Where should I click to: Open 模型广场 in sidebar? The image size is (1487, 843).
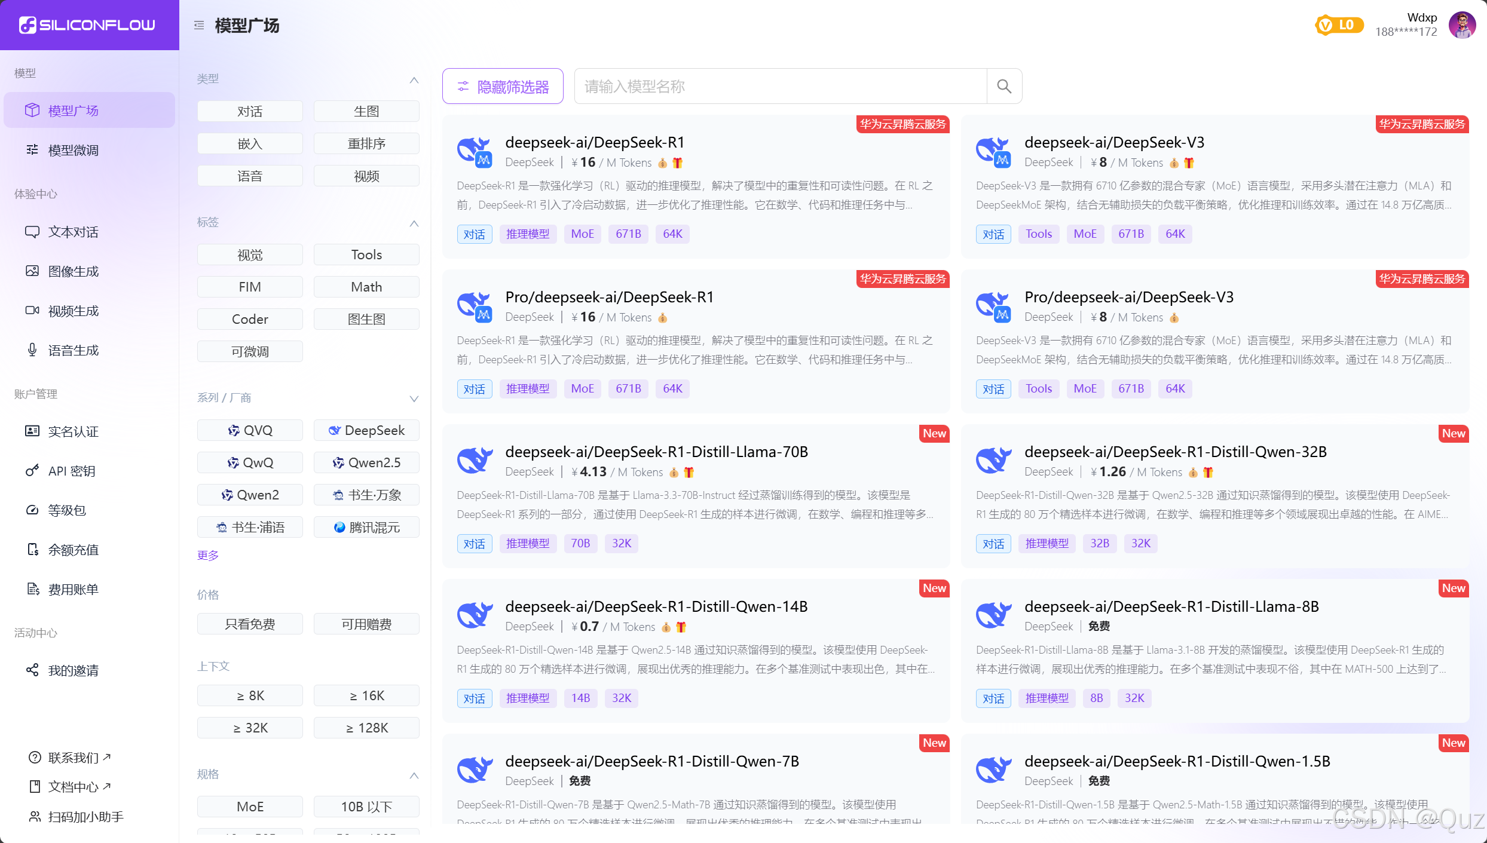tap(90, 110)
